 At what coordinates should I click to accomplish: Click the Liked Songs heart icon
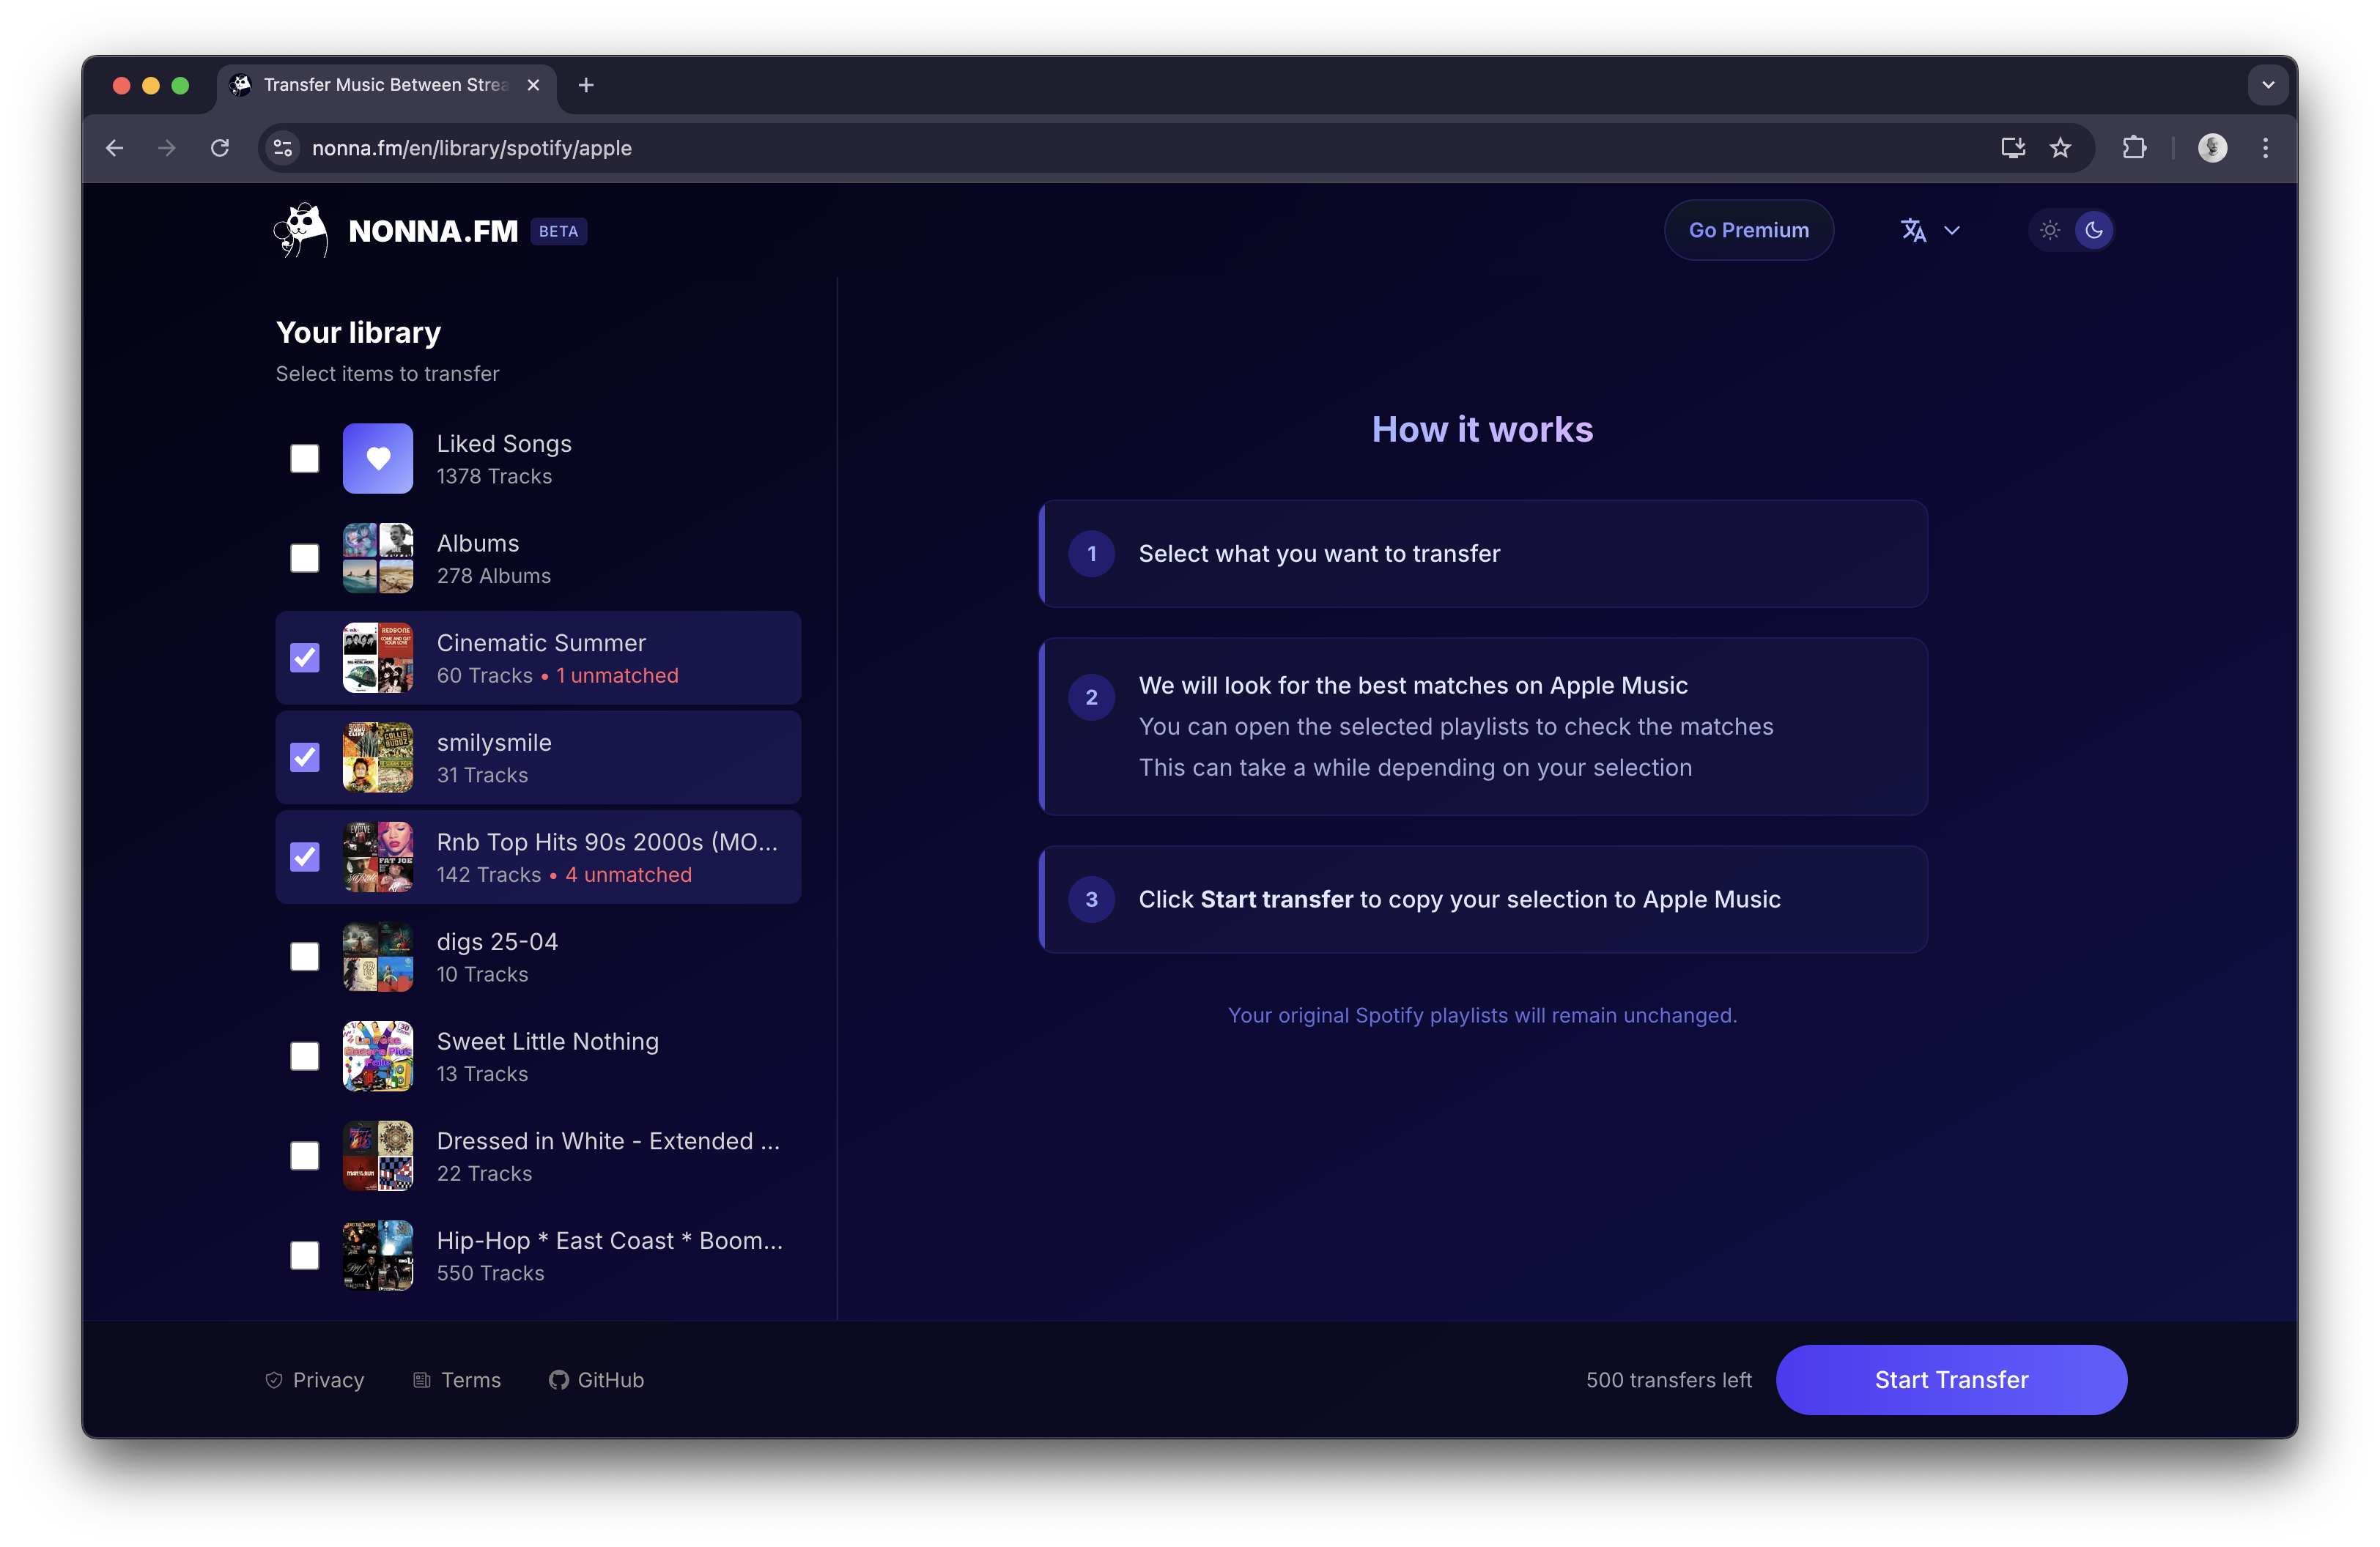point(378,459)
